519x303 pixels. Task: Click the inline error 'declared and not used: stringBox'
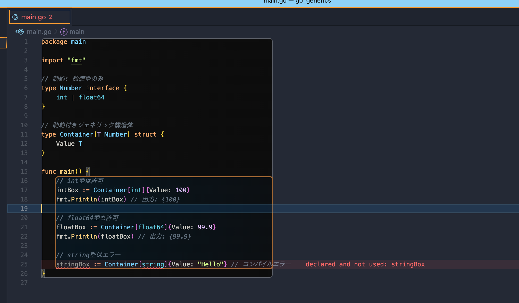click(365, 264)
